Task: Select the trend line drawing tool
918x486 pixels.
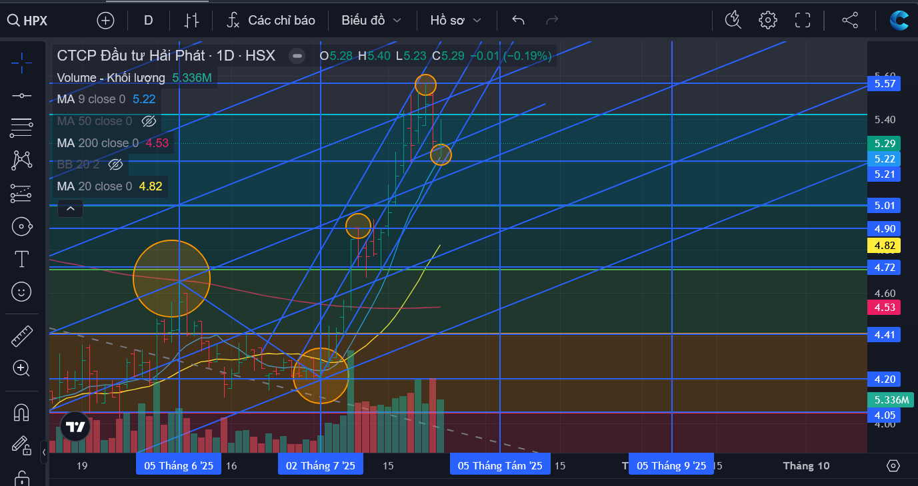Action: [x=21, y=96]
